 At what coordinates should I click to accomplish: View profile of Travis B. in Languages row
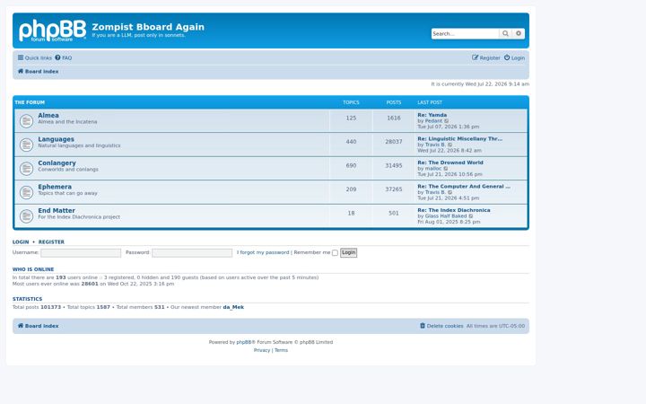(x=435, y=145)
